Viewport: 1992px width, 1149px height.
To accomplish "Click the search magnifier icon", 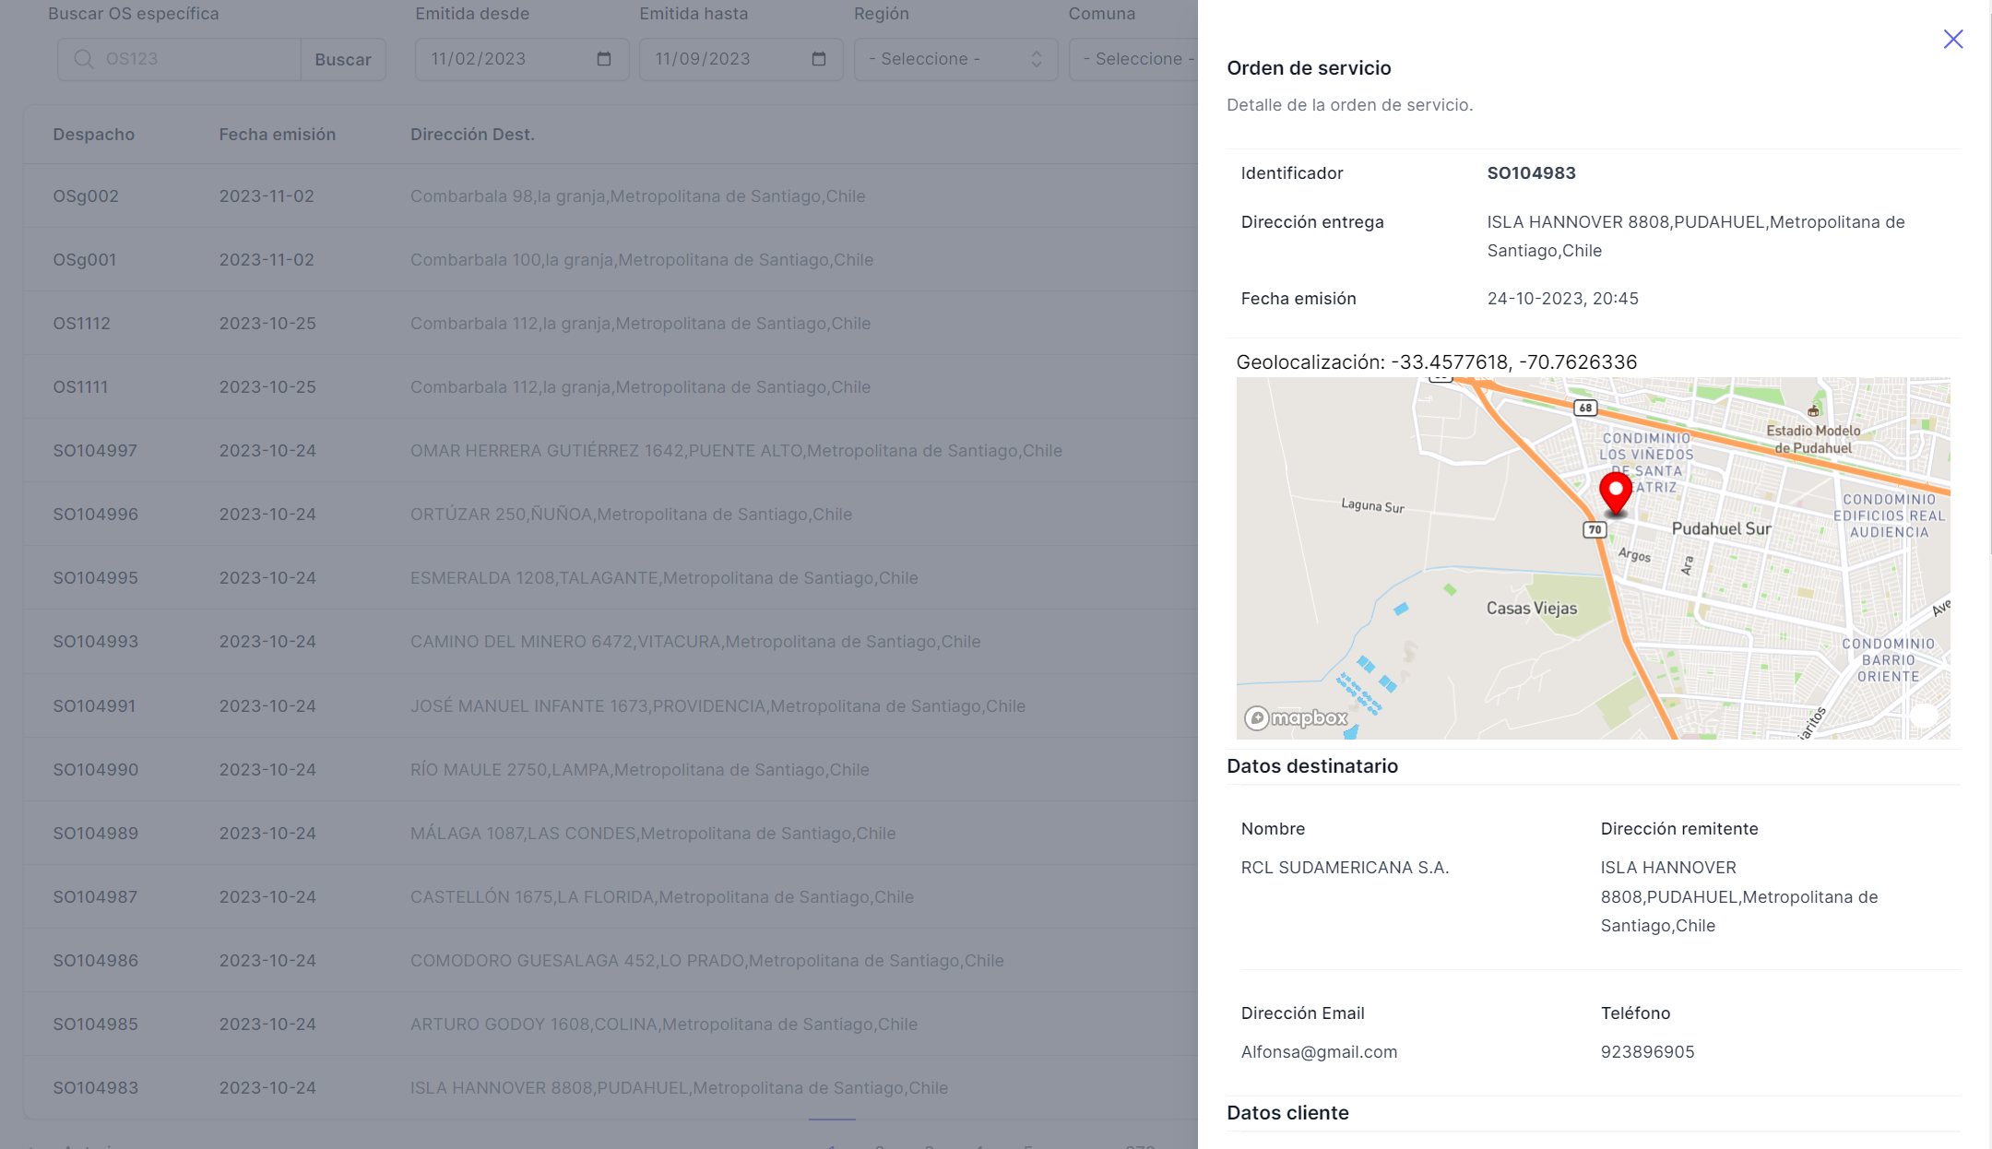I will click(84, 59).
